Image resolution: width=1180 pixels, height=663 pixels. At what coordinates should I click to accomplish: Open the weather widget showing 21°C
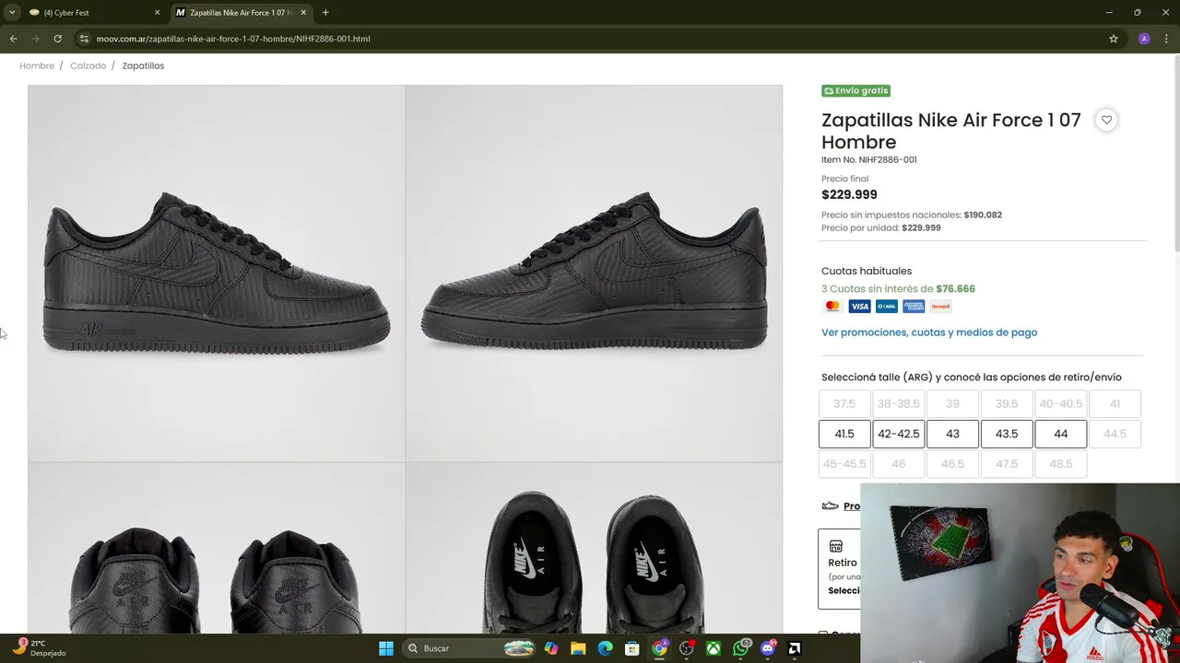(39, 648)
